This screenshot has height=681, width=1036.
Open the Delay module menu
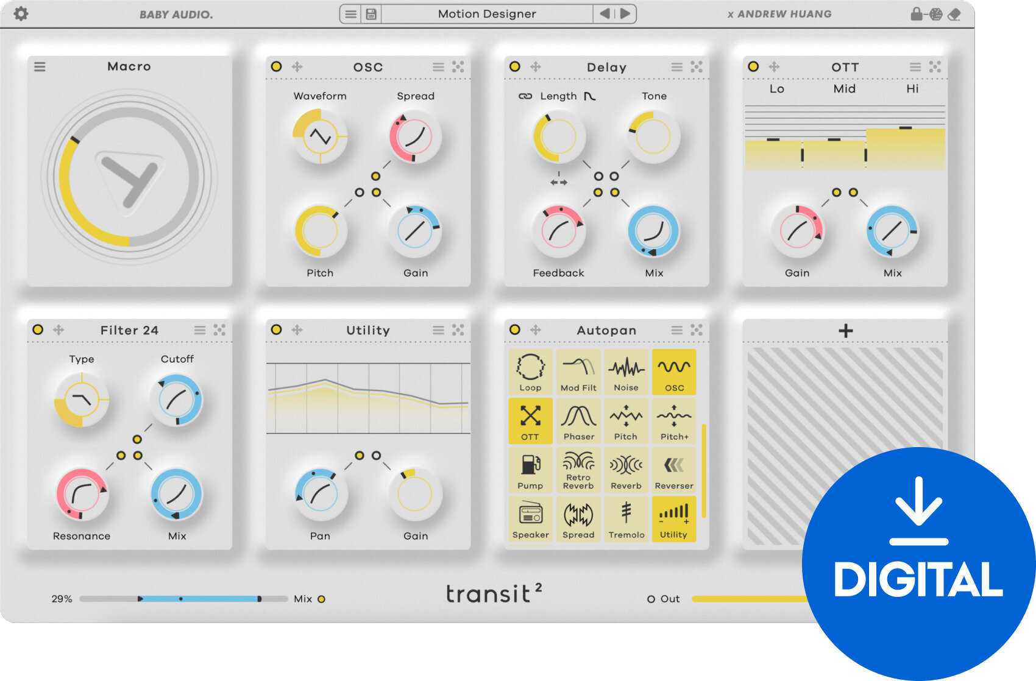pyautogui.click(x=676, y=67)
